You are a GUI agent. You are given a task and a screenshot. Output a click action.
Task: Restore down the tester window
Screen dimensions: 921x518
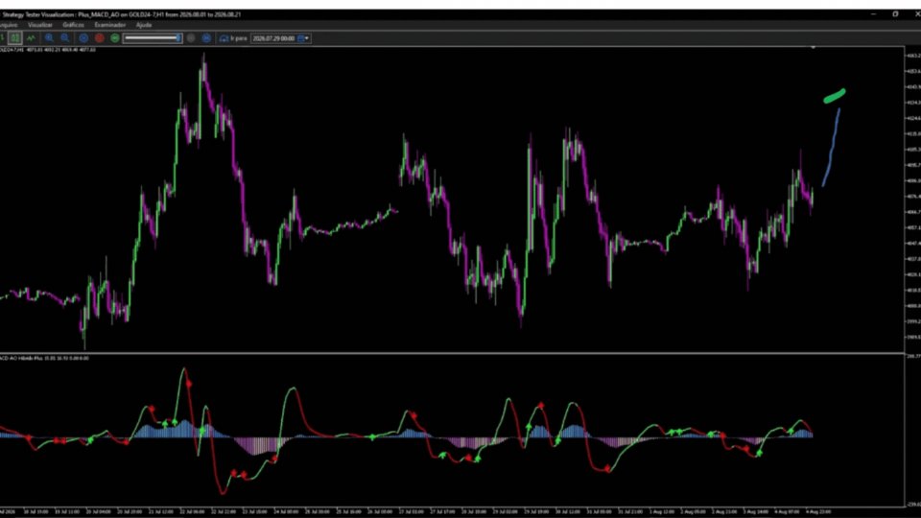tap(895, 14)
